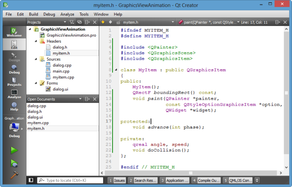The width and height of the screenshot is (292, 187).
Task: Open myitem.cpp in Sources
Action: (63, 77)
